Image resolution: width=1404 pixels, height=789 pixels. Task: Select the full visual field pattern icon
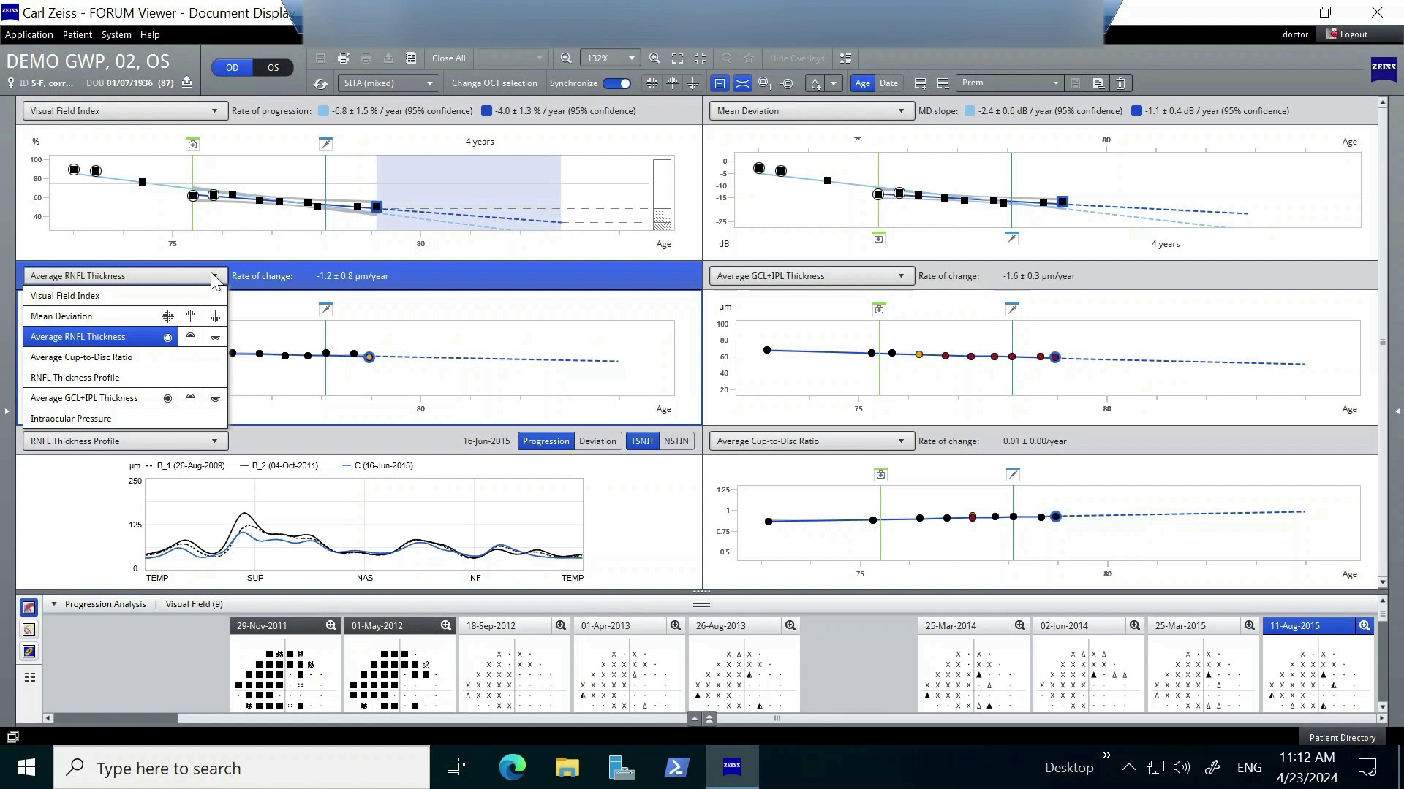point(652,83)
